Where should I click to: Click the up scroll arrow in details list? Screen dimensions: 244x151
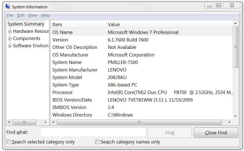235,23
